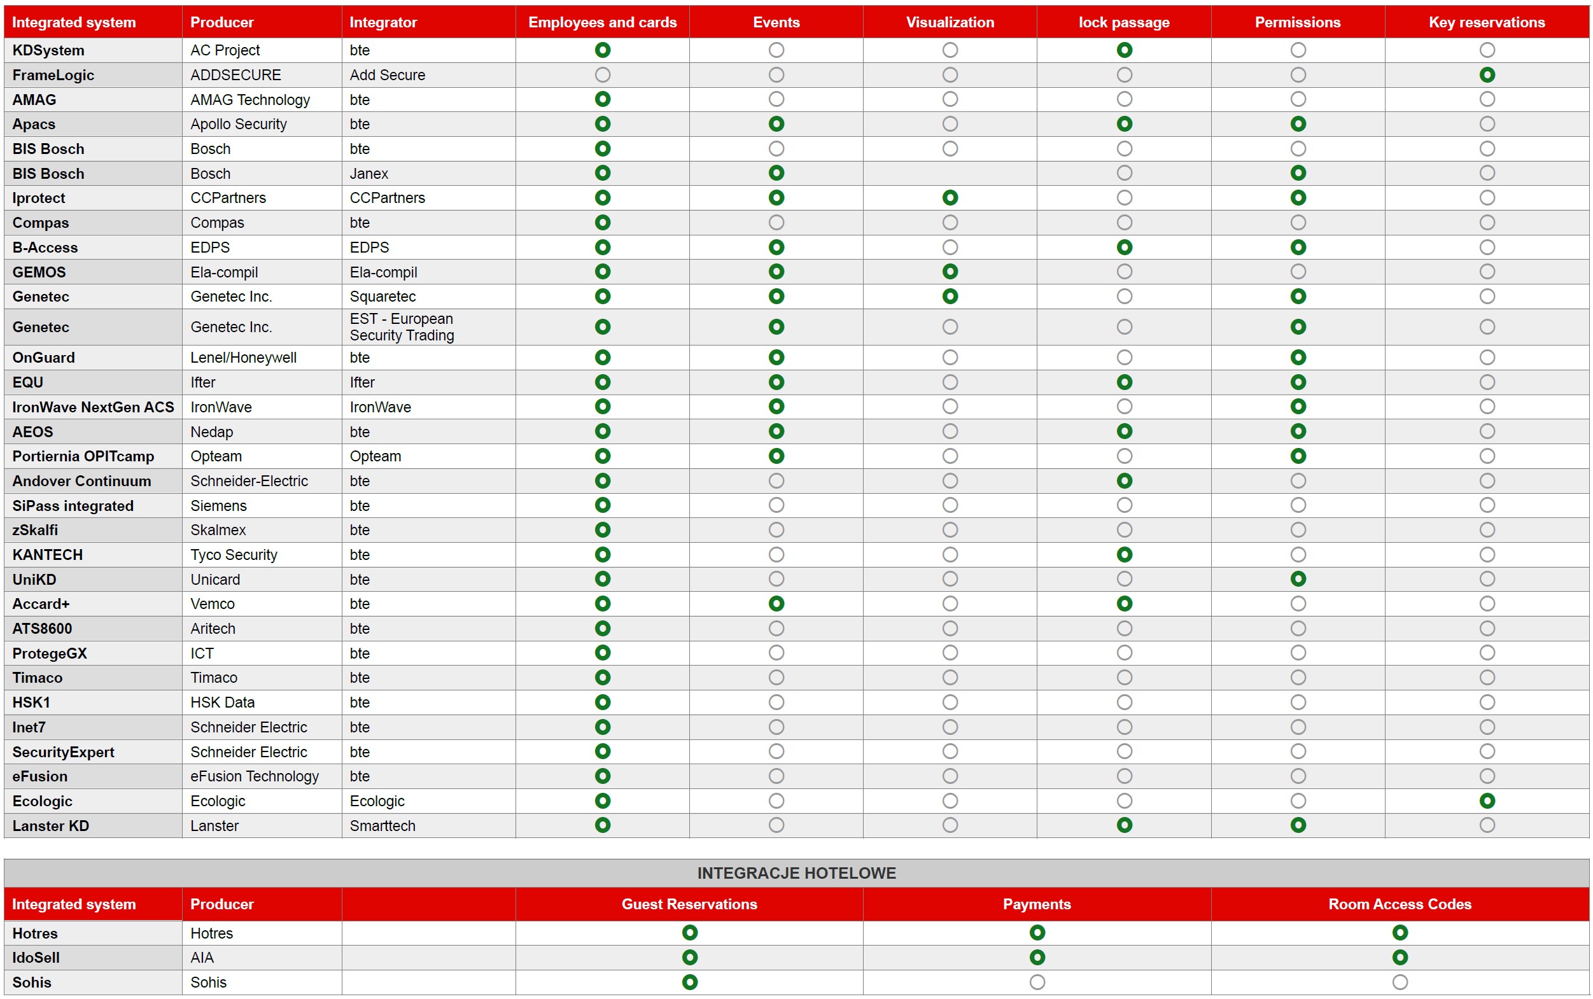Click the Key reservations column header
The height and width of the screenshot is (999, 1593).
1487,22
